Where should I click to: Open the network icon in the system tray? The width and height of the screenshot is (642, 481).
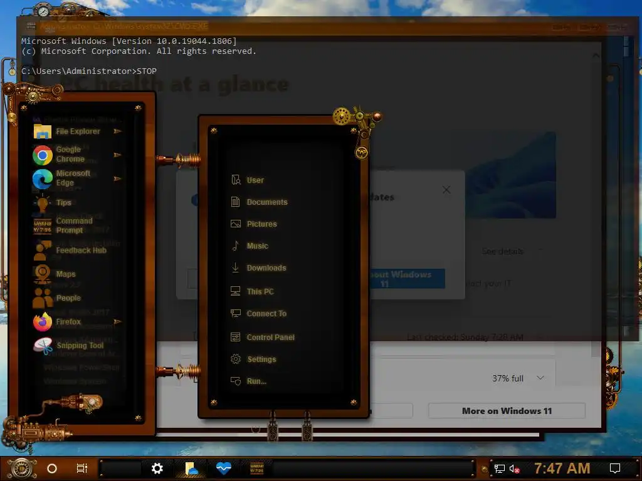[x=499, y=468]
